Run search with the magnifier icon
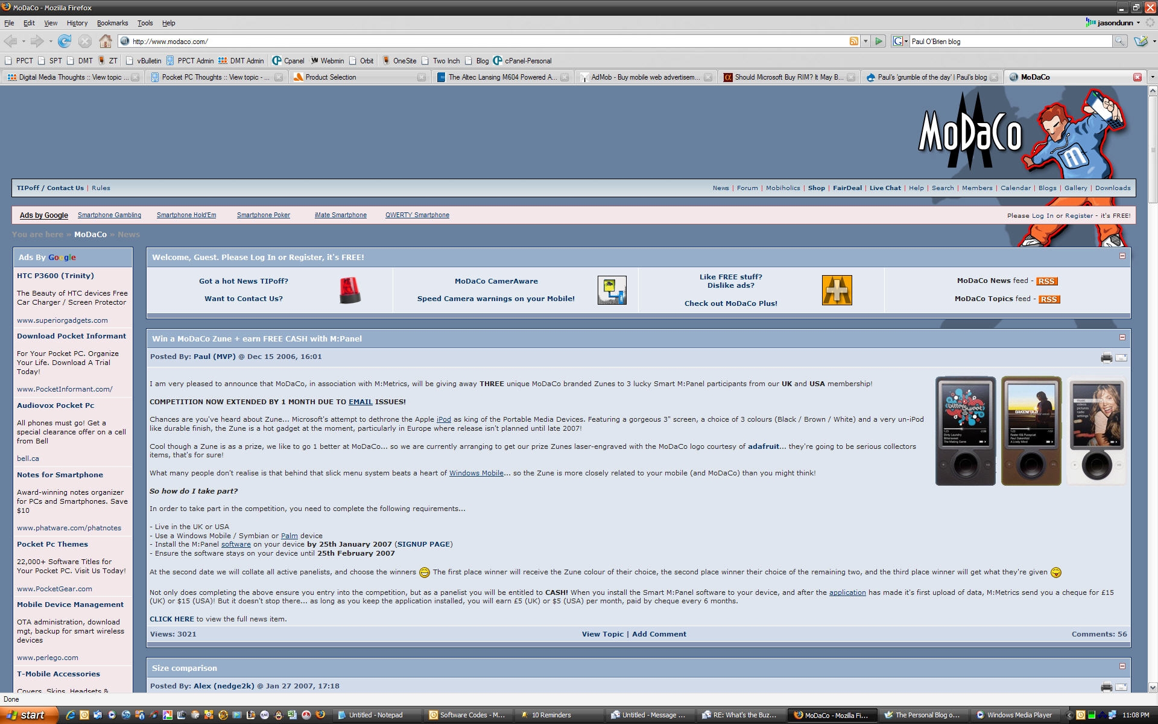1158x724 pixels. (x=1120, y=41)
